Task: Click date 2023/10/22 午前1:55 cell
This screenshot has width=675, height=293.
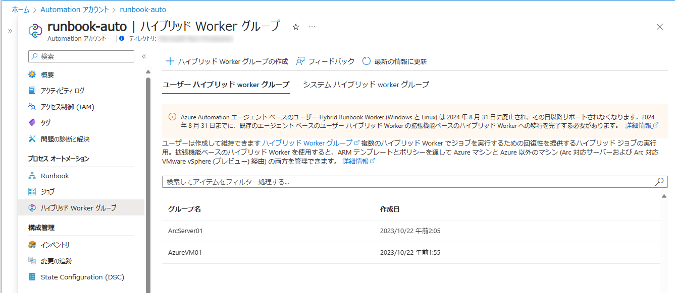Action: click(410, 253)
